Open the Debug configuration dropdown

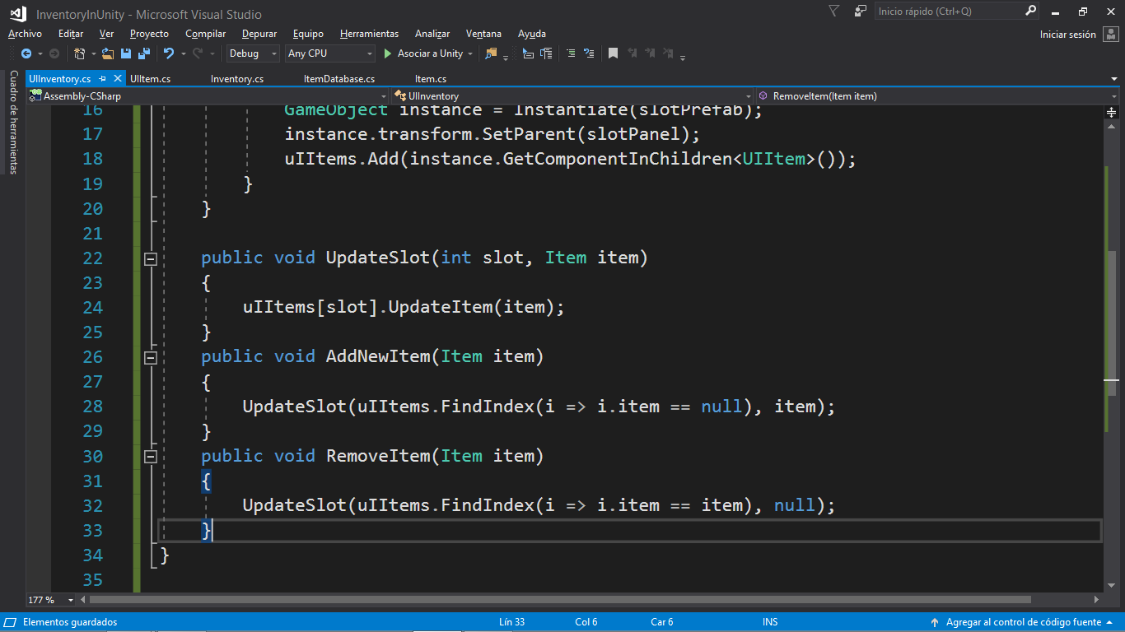click(x=253, y=53)
